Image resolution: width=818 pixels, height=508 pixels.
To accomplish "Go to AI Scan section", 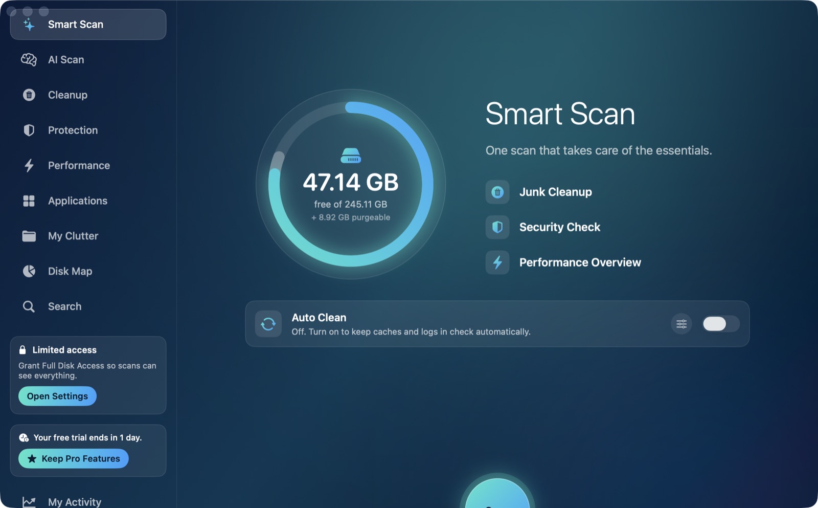I will [88, 60].
